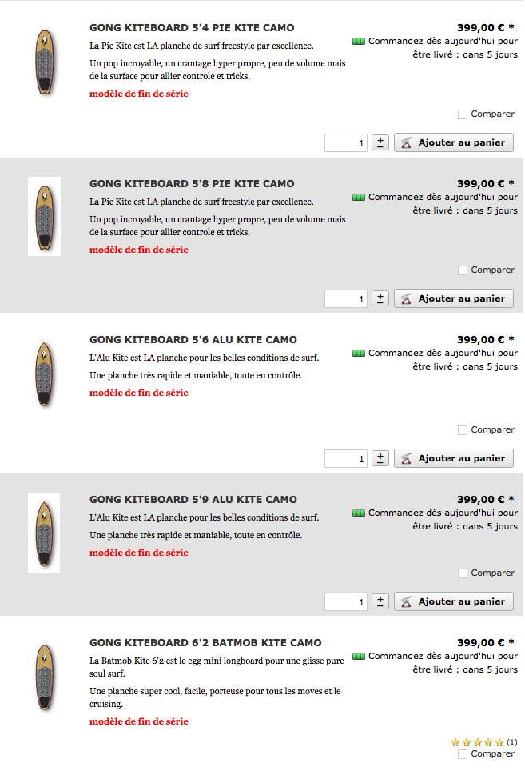
Task: Add the 5'9 Alu Kite Camo to cart
Action: (x=454, y=601)
